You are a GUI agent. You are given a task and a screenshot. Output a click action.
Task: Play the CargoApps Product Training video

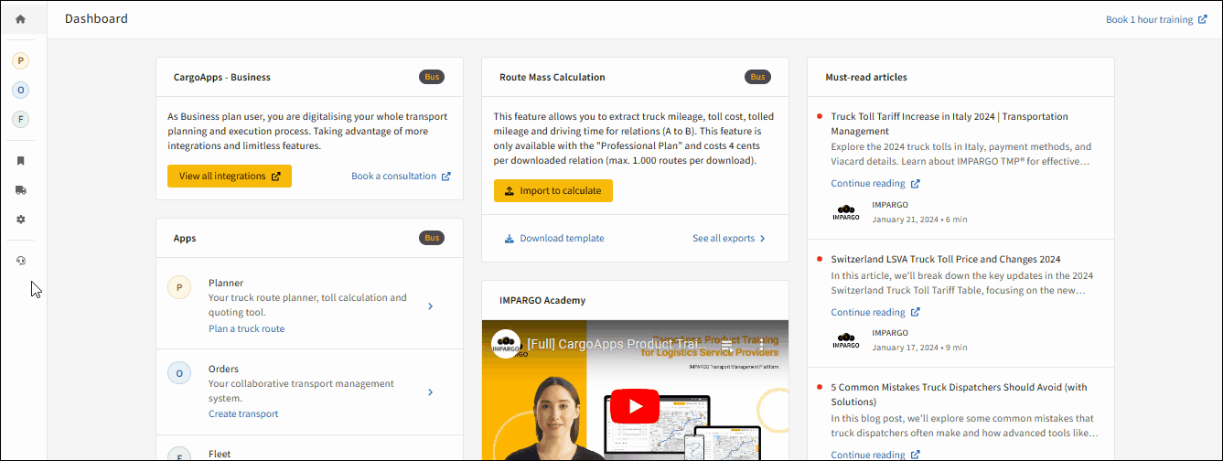tap(635, 405)
